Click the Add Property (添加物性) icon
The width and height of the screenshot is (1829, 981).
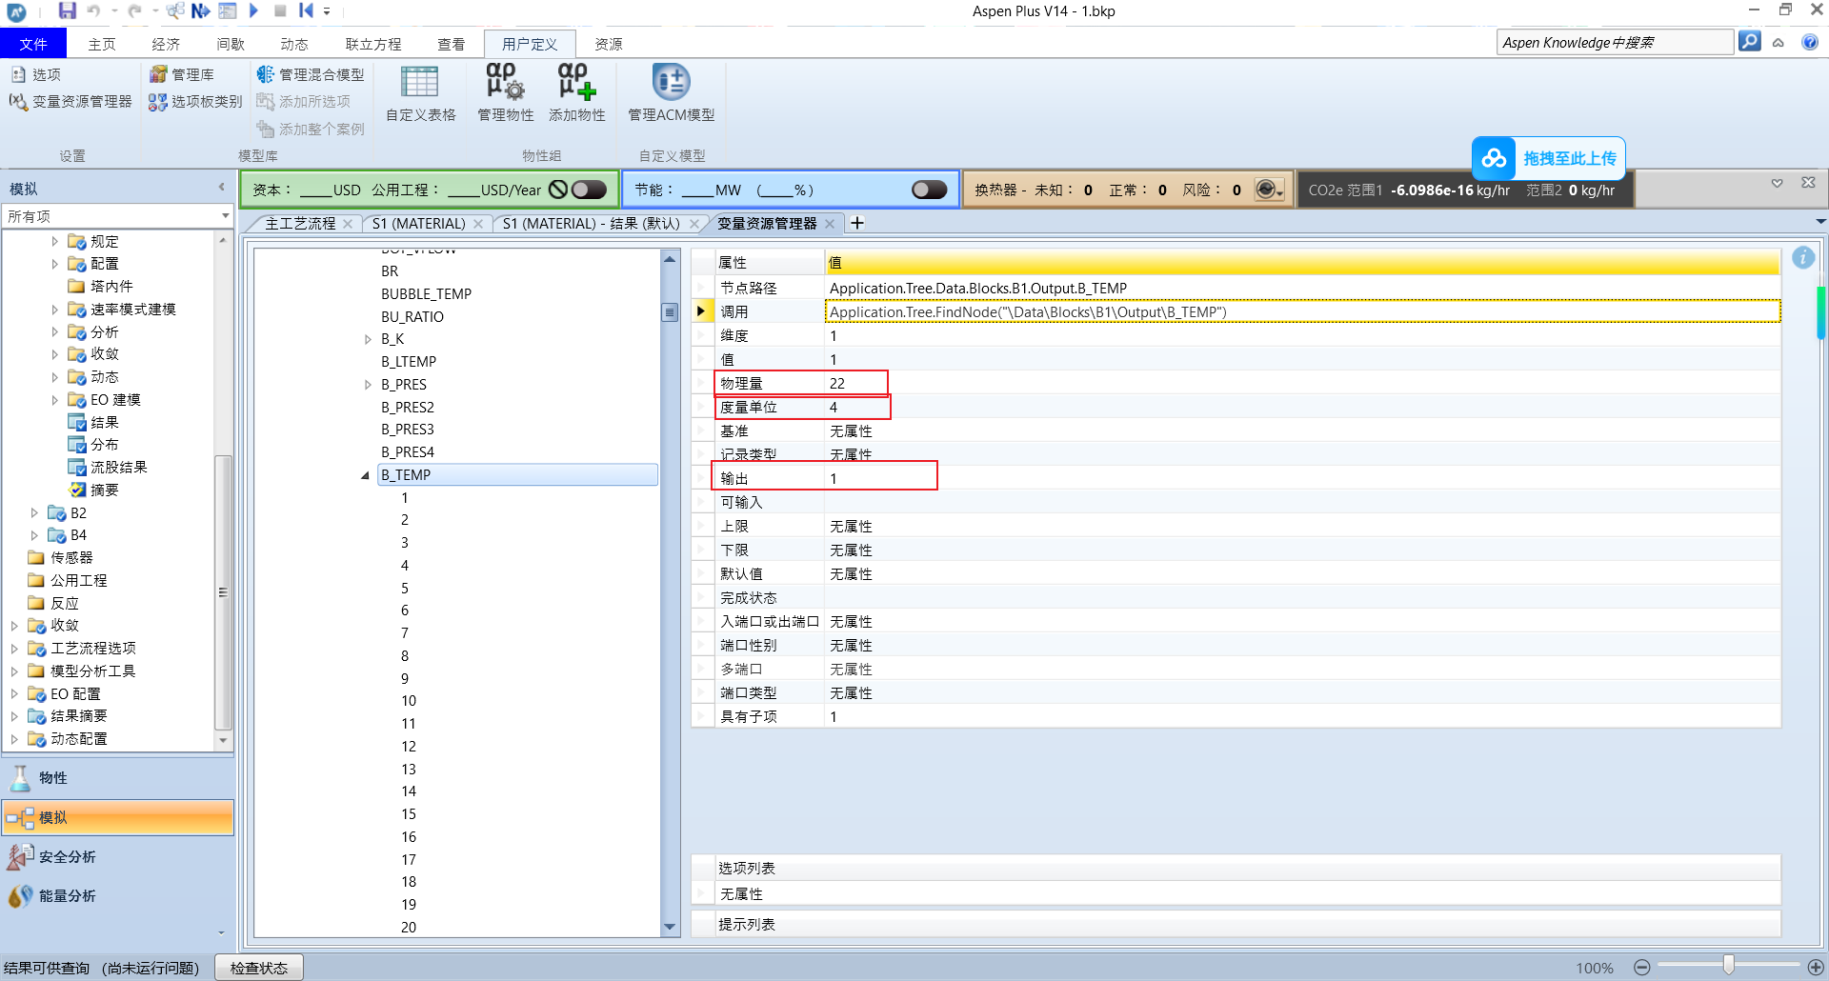point(576,93)
